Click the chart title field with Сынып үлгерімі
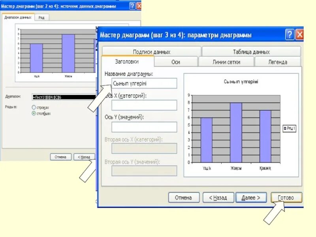 click(x=144, y=83)
